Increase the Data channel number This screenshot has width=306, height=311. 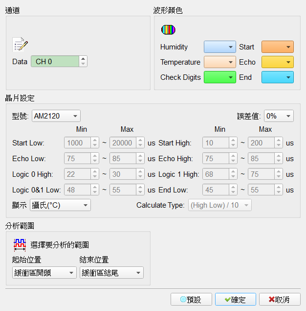(x=83, y=59)
